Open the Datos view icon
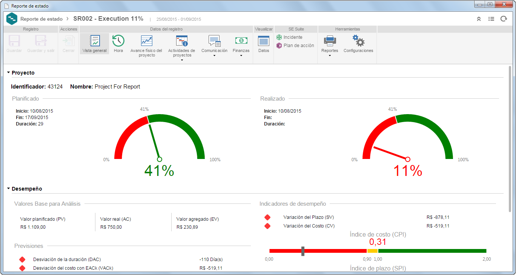The height and width of the screenshot is (275, 516). click(x=264, y=41)
